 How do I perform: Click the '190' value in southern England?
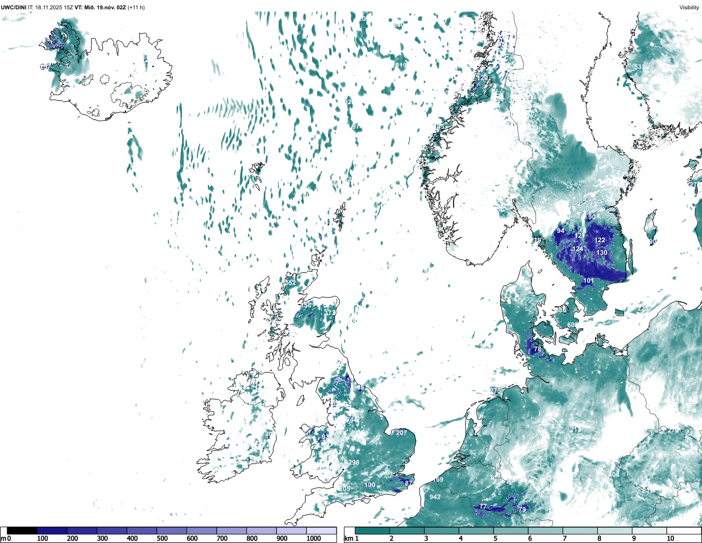tap(370, 485)
